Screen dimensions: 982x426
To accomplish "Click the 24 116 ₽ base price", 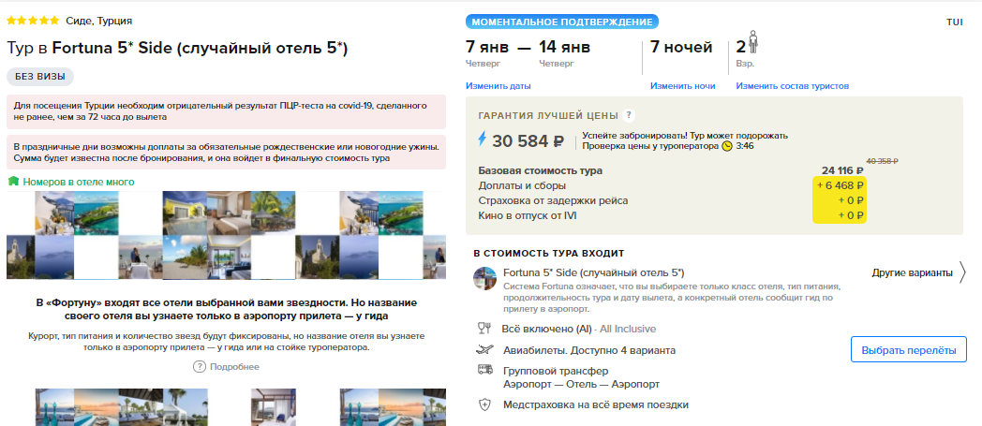I will tap(843, 170).
